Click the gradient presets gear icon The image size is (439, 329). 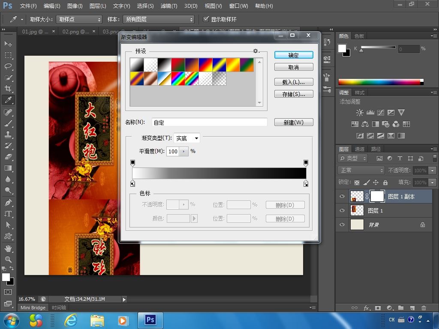tap(256, 51)
